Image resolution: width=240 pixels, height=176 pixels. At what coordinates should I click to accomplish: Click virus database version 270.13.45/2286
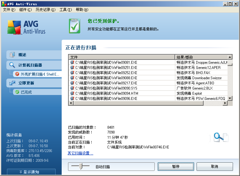(40, 151)
